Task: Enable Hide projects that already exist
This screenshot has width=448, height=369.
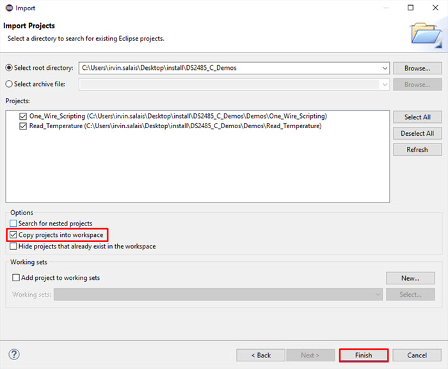Action: (13, 246)
